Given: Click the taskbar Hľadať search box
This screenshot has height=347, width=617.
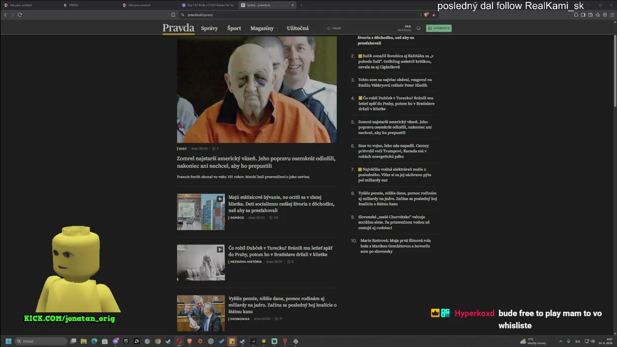Looking at the screenshot, I should [41, 341].
